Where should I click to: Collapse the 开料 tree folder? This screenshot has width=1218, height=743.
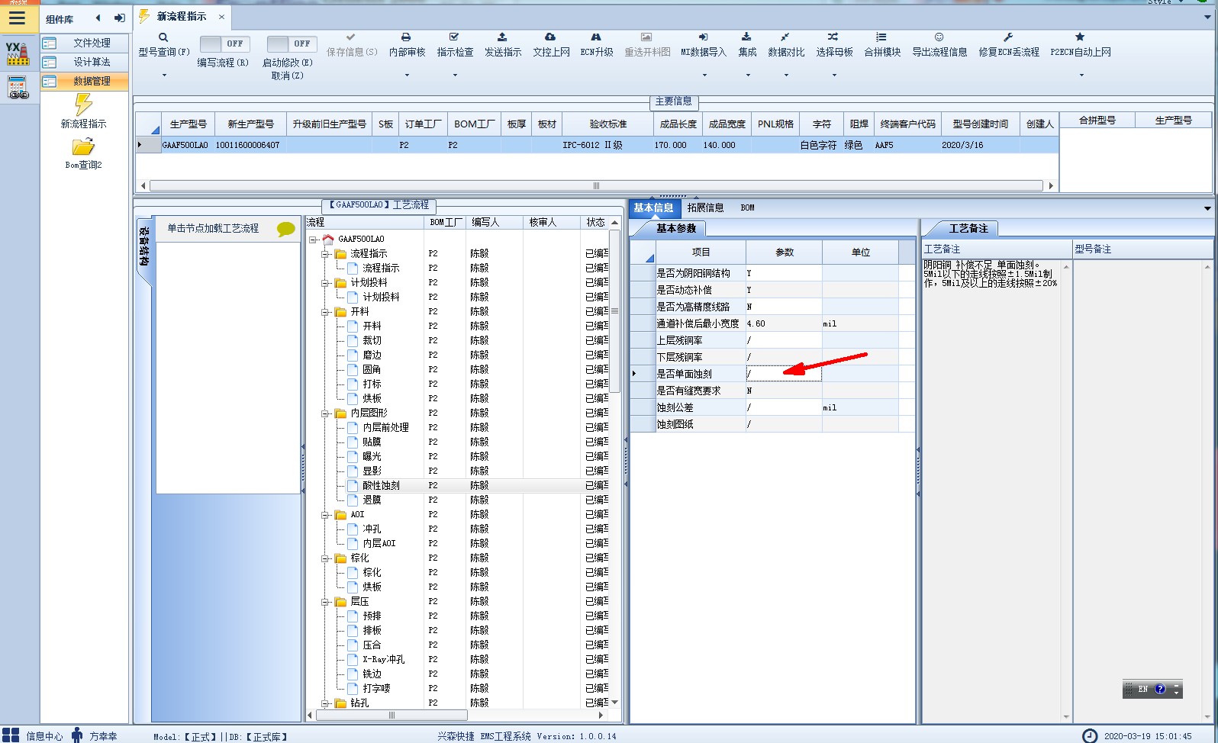(x=325, y=312)
